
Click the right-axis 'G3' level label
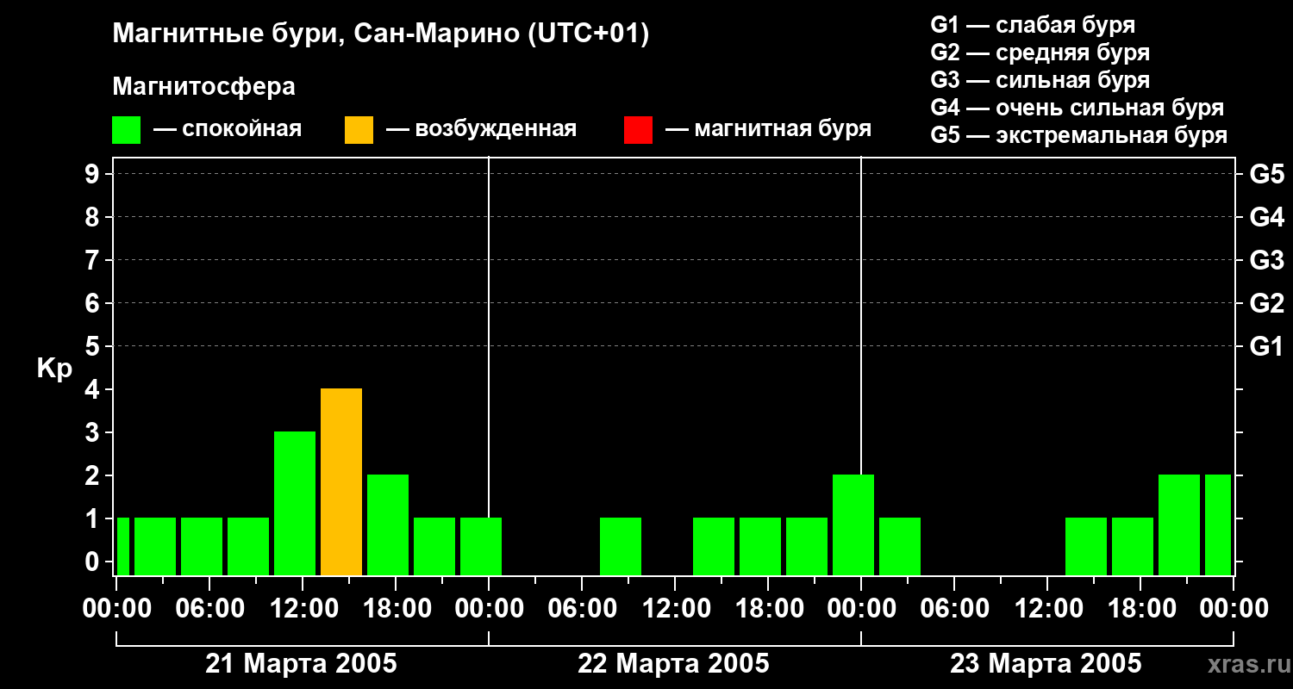tap(1266, 260)
